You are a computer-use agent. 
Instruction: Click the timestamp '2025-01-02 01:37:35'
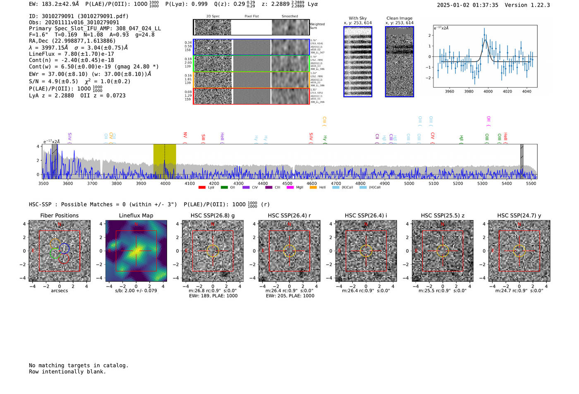[467, 5]
